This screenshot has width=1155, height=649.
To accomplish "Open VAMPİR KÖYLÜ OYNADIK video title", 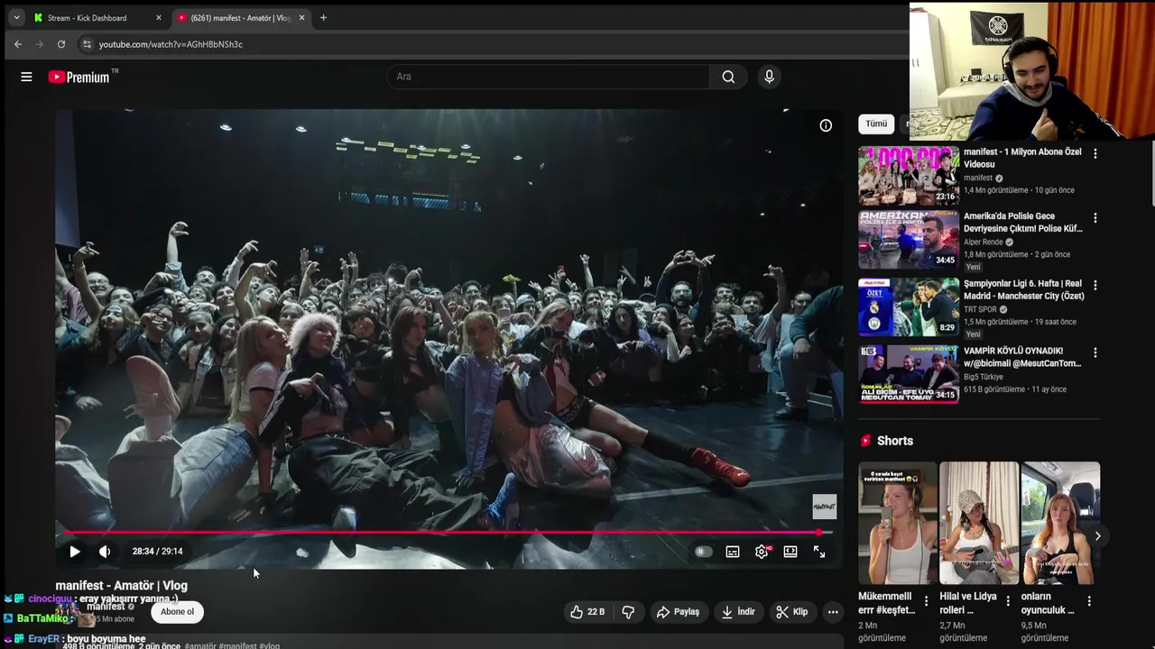I will point(1022,357).
